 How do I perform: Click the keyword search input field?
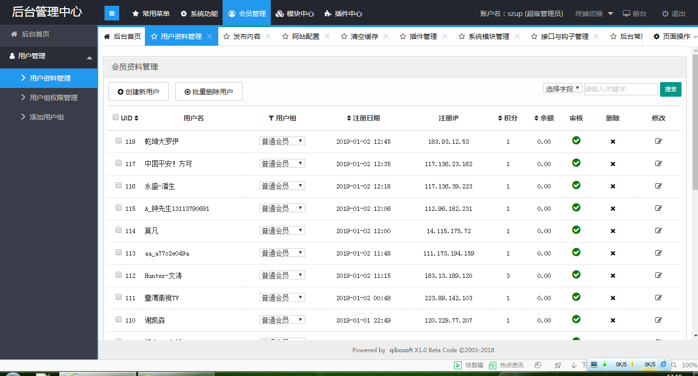621,89
